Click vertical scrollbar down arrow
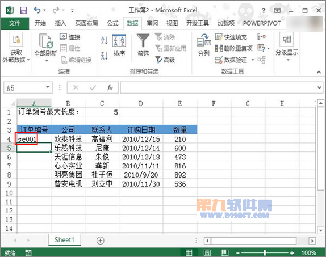The image size is (326, 257). point(320,230)
